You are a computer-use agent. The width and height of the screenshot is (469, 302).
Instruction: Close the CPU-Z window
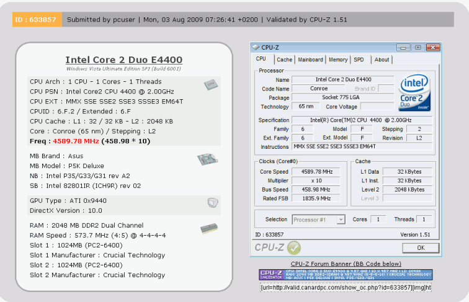point(433,48)
